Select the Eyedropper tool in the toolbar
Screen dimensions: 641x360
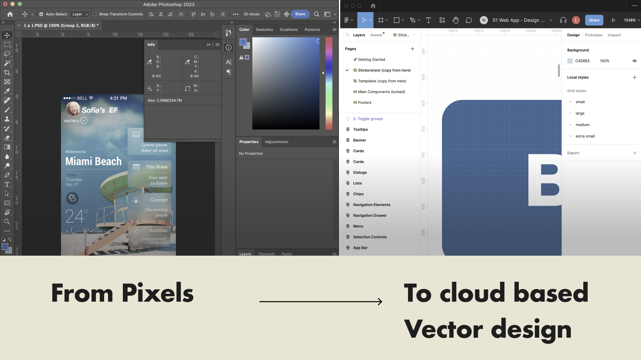click(7, 91)
